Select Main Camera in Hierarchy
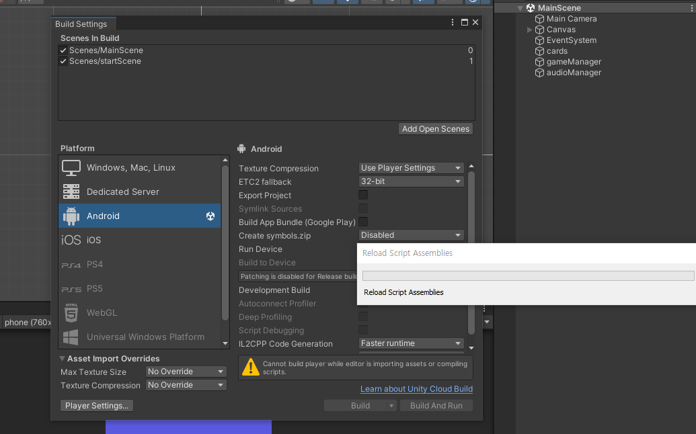Image resolution: width=696 pixels, height=434 pixels. tap(572, 19)
